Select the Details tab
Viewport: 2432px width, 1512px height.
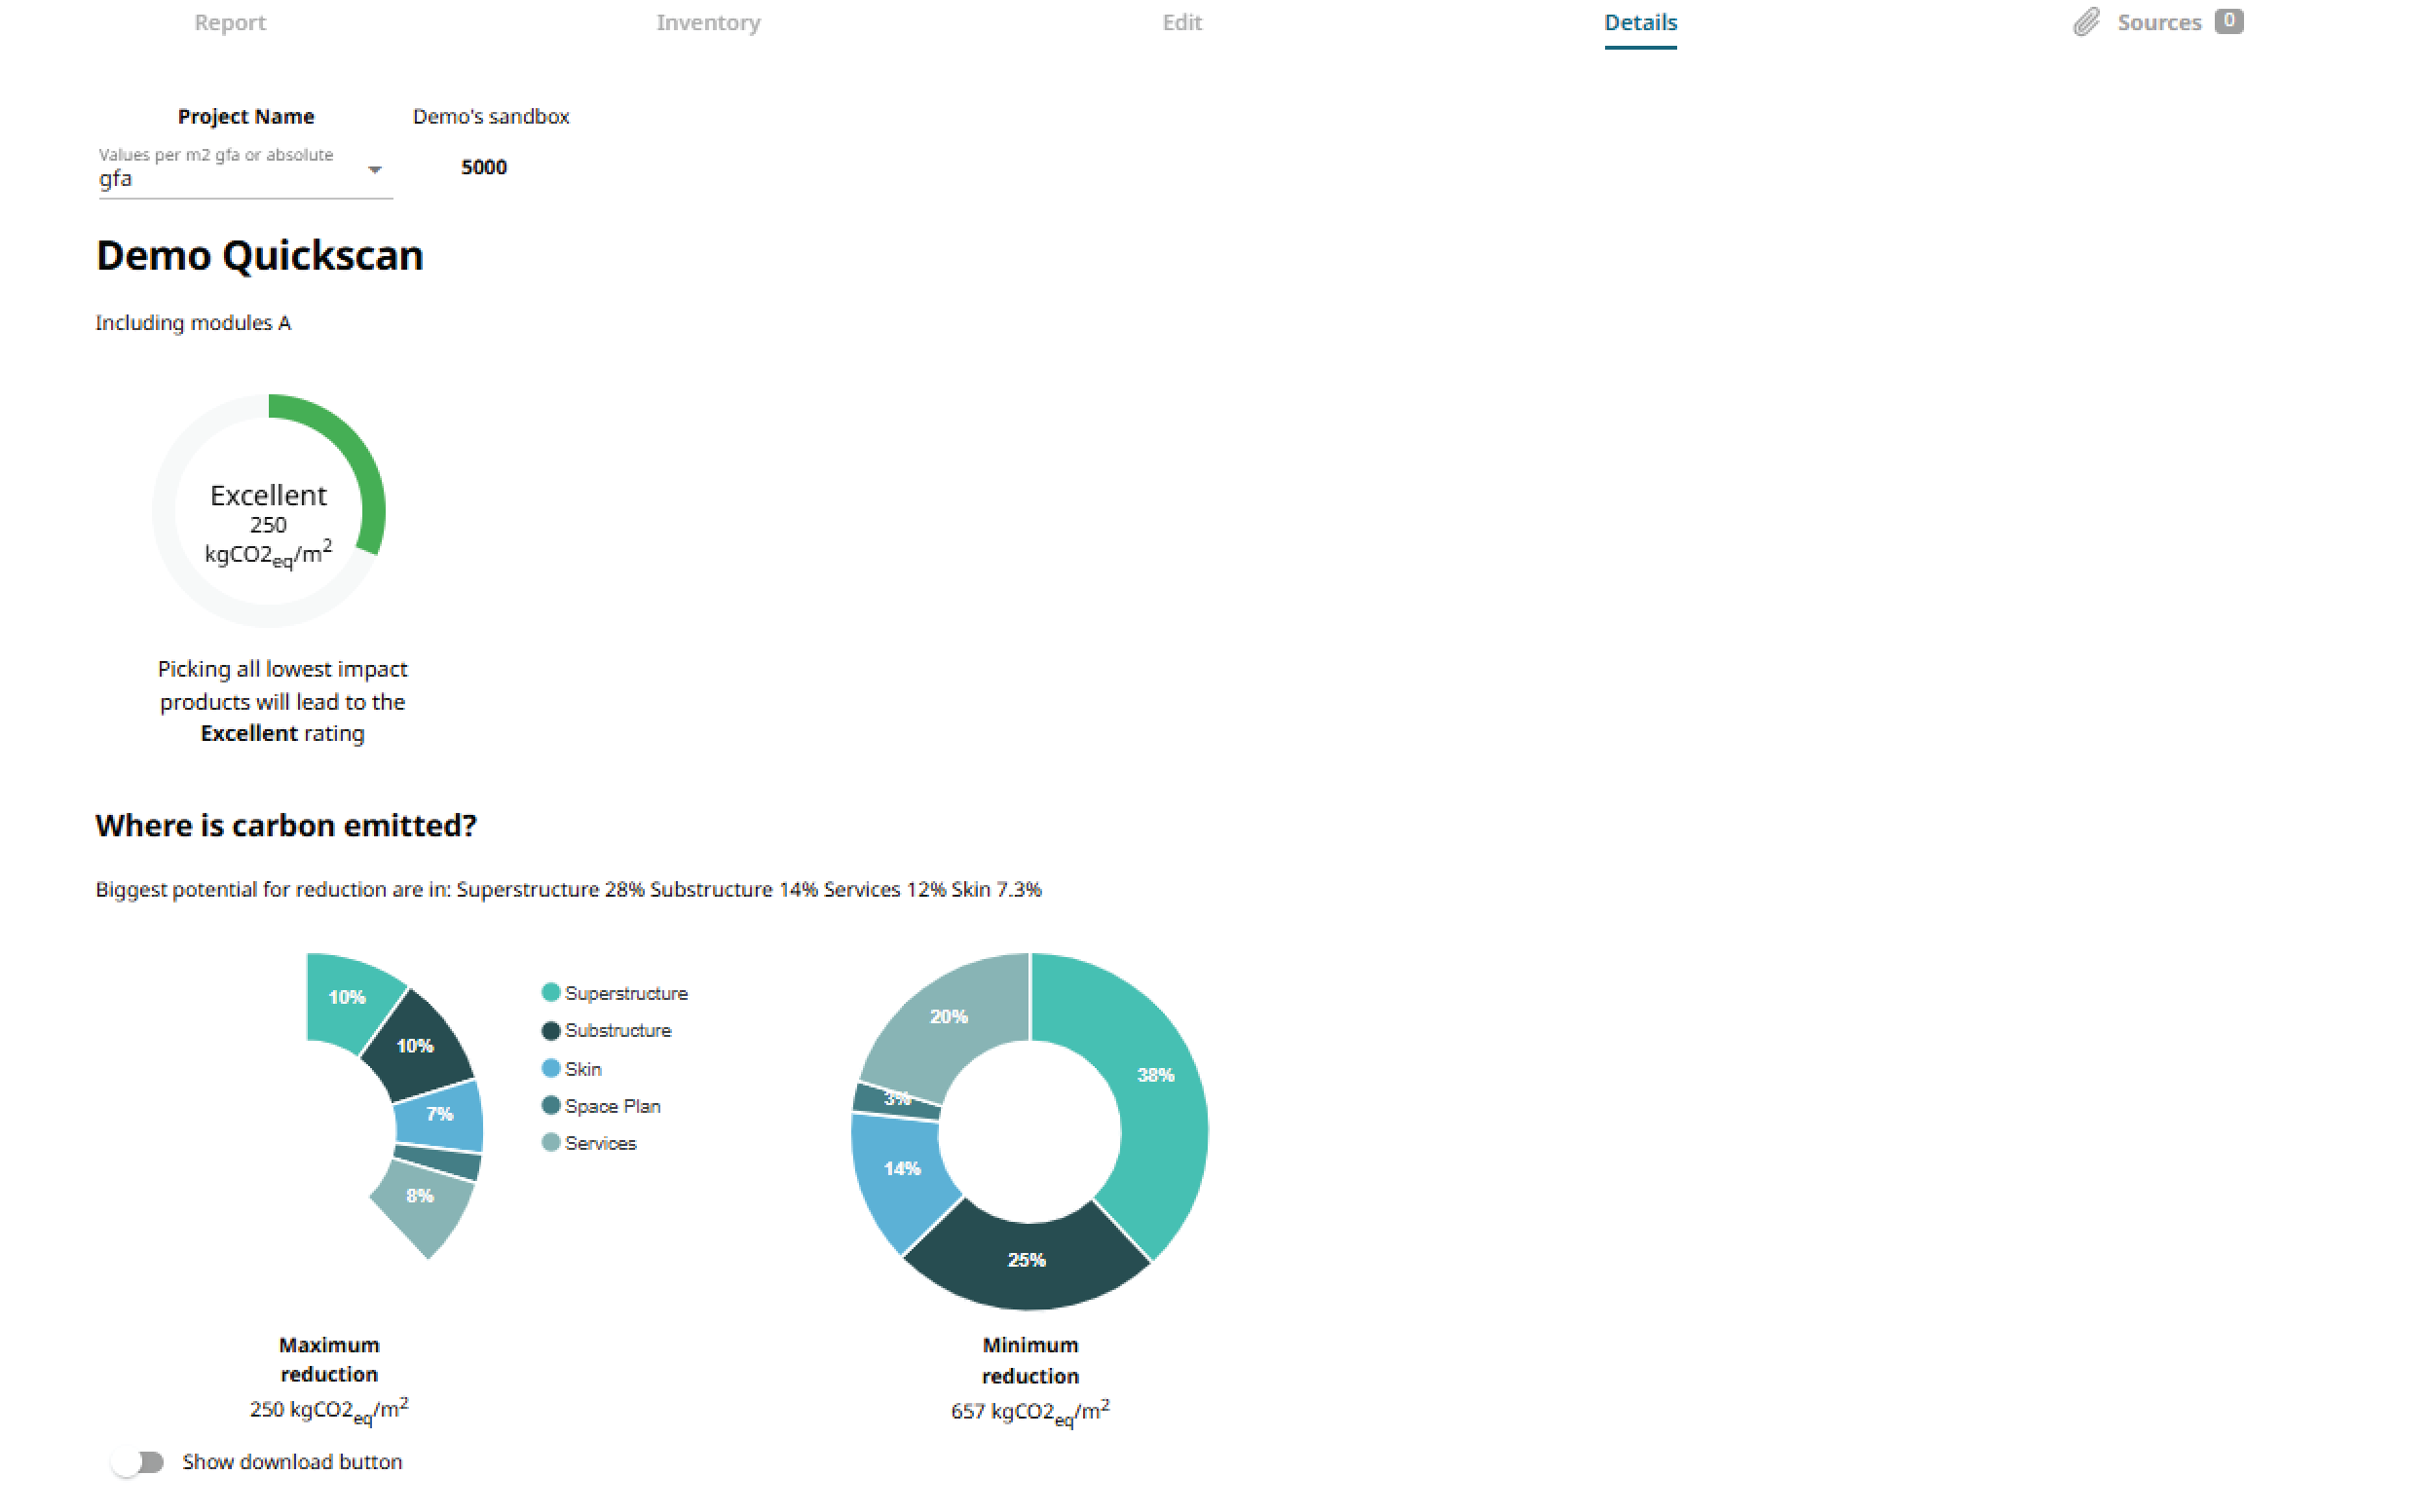1641,22
